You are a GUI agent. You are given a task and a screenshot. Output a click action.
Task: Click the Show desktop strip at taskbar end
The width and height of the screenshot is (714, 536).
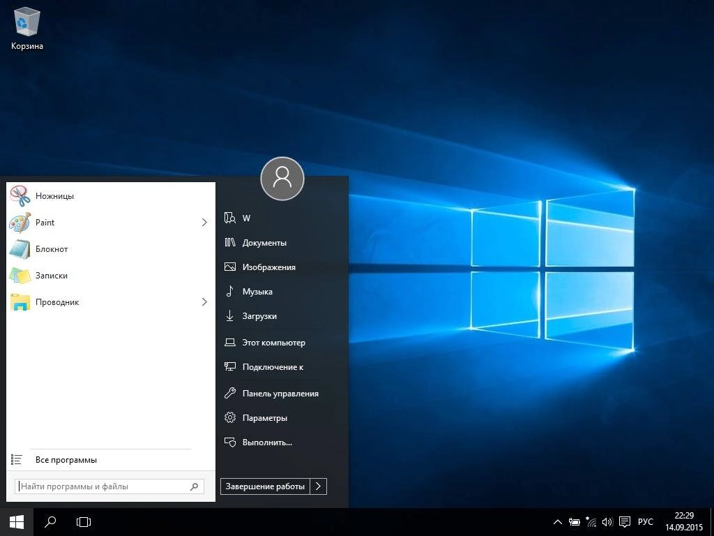(x=712, y=522)
